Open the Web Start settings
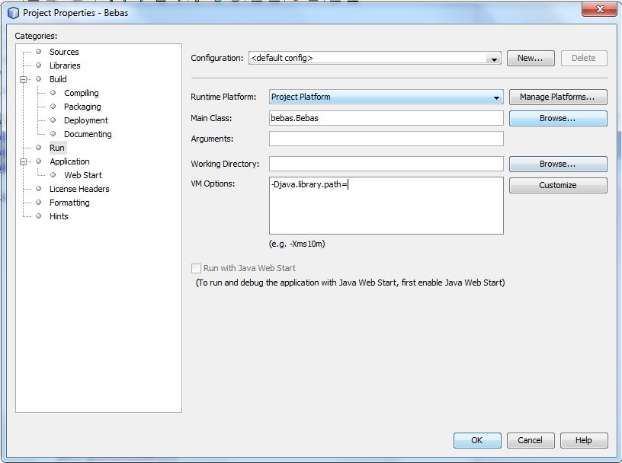The image size is (622, 463). click(83, 175)
